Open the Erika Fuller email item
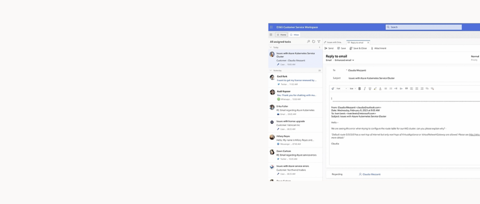The width and height of the screenshot is (480, 204). point(296,110)
